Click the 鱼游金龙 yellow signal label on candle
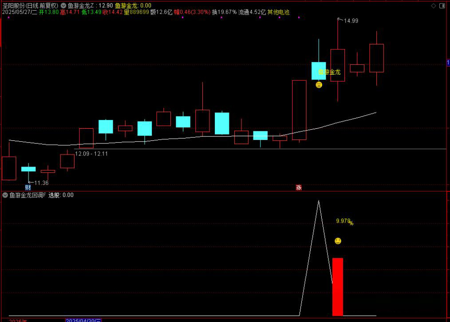Image resolution: width=450 pixels, height=322 pixels. [329, 72]
